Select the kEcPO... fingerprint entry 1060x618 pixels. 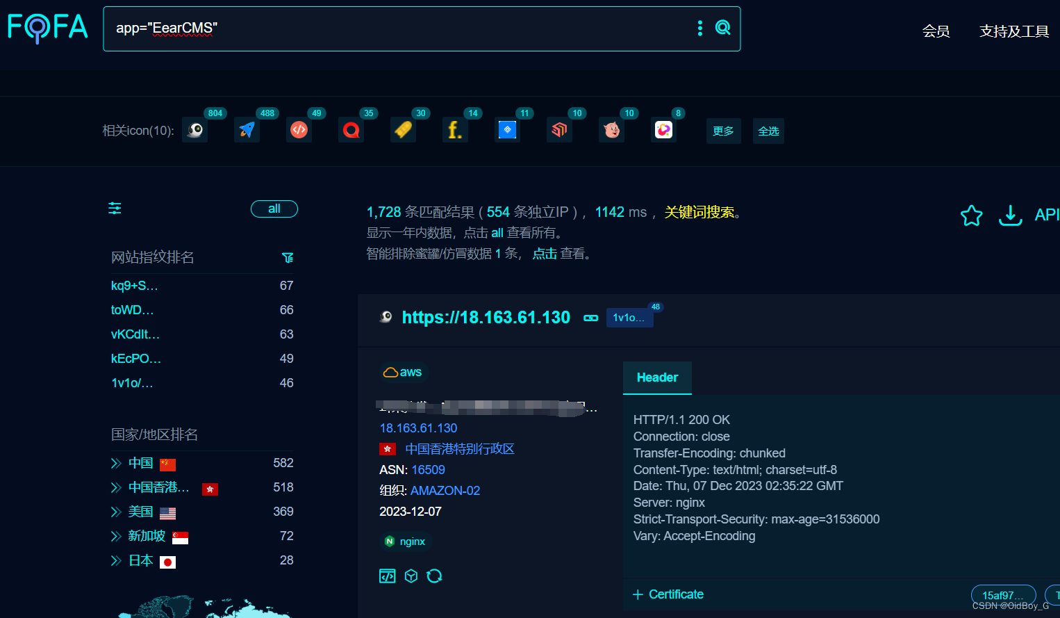(x=136, y=359)
